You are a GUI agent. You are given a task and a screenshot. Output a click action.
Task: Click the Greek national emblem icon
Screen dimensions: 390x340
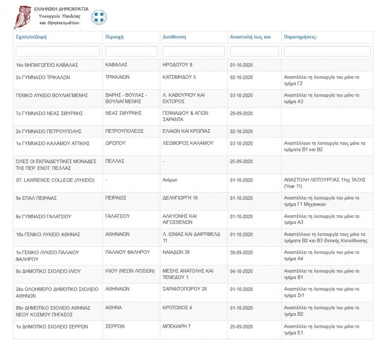tap(99, 17)
